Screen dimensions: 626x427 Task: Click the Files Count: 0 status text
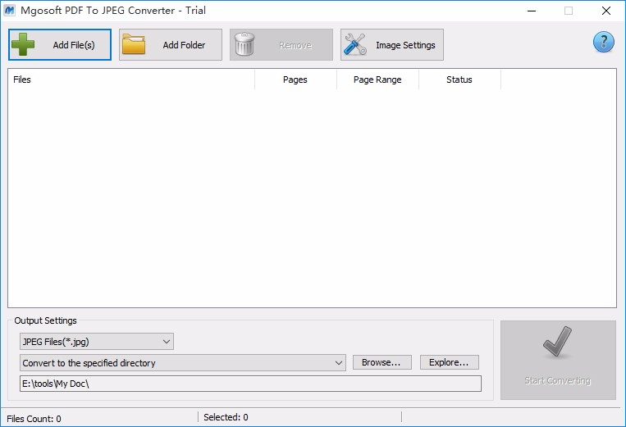34,419
